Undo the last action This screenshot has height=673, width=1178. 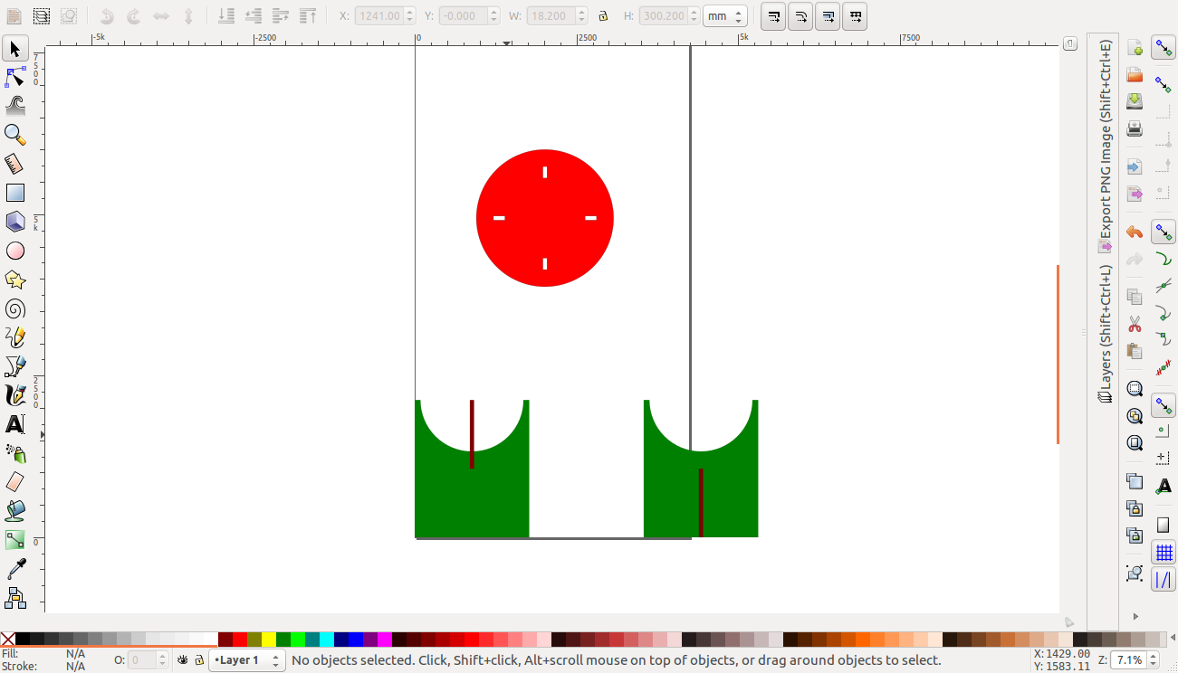[1135, 232]
